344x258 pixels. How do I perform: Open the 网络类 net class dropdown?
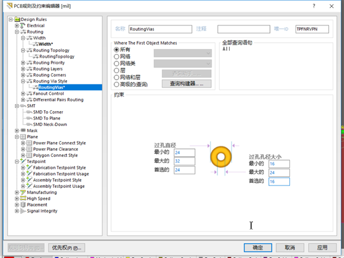click(x=183, y=63)
